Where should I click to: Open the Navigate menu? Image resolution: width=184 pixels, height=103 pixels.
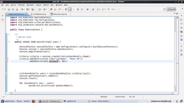(x=30, y=5)
